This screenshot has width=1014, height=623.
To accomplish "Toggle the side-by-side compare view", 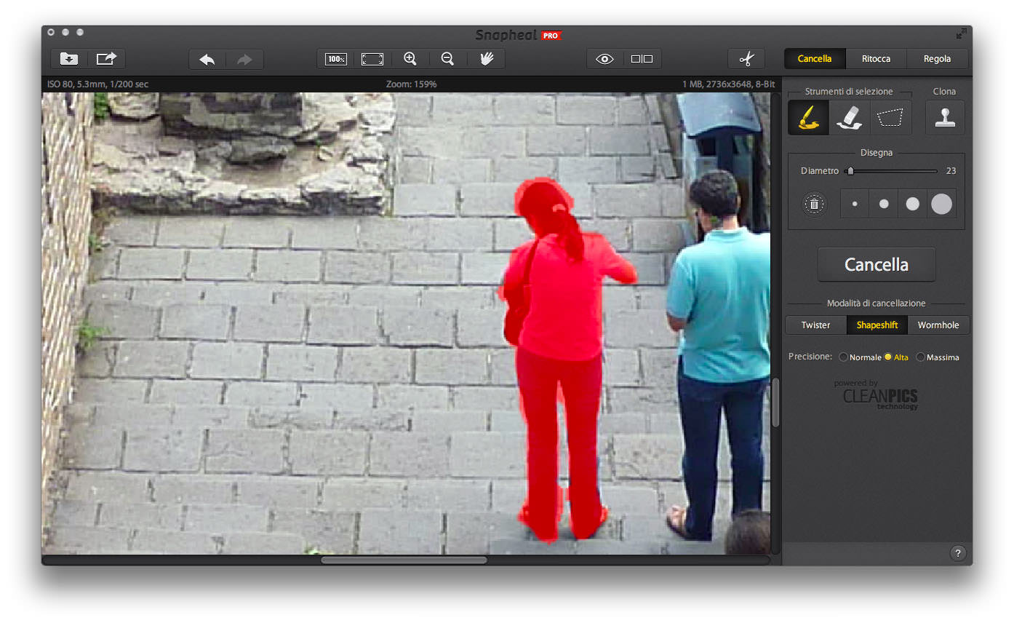I will tap(642, 59).
